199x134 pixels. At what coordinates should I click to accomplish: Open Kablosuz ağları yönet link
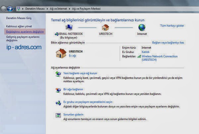(x=19, y=26)
